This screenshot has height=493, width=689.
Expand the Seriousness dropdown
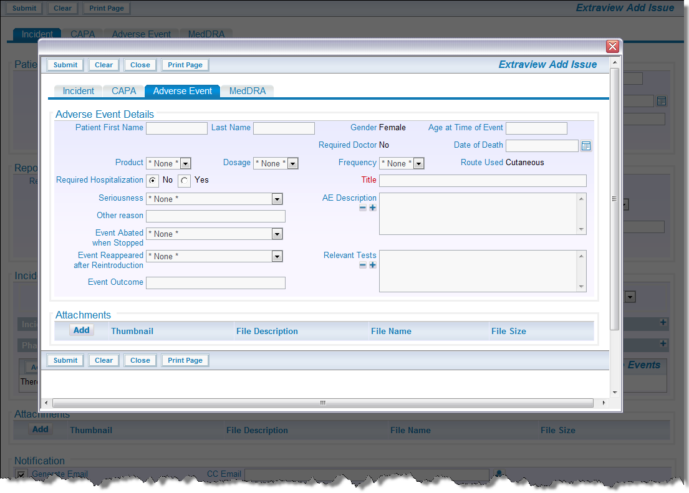(277, 199)
